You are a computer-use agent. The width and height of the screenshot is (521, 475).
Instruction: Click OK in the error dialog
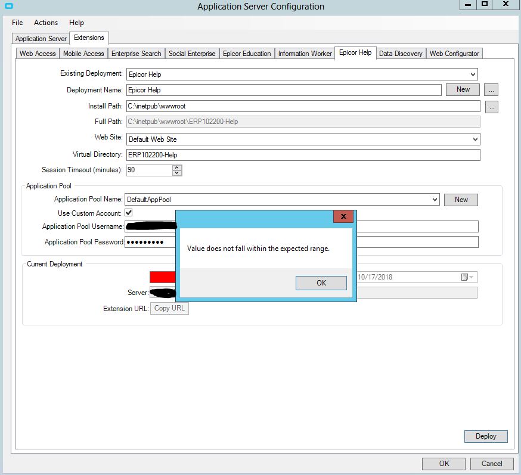click(321, 283)
